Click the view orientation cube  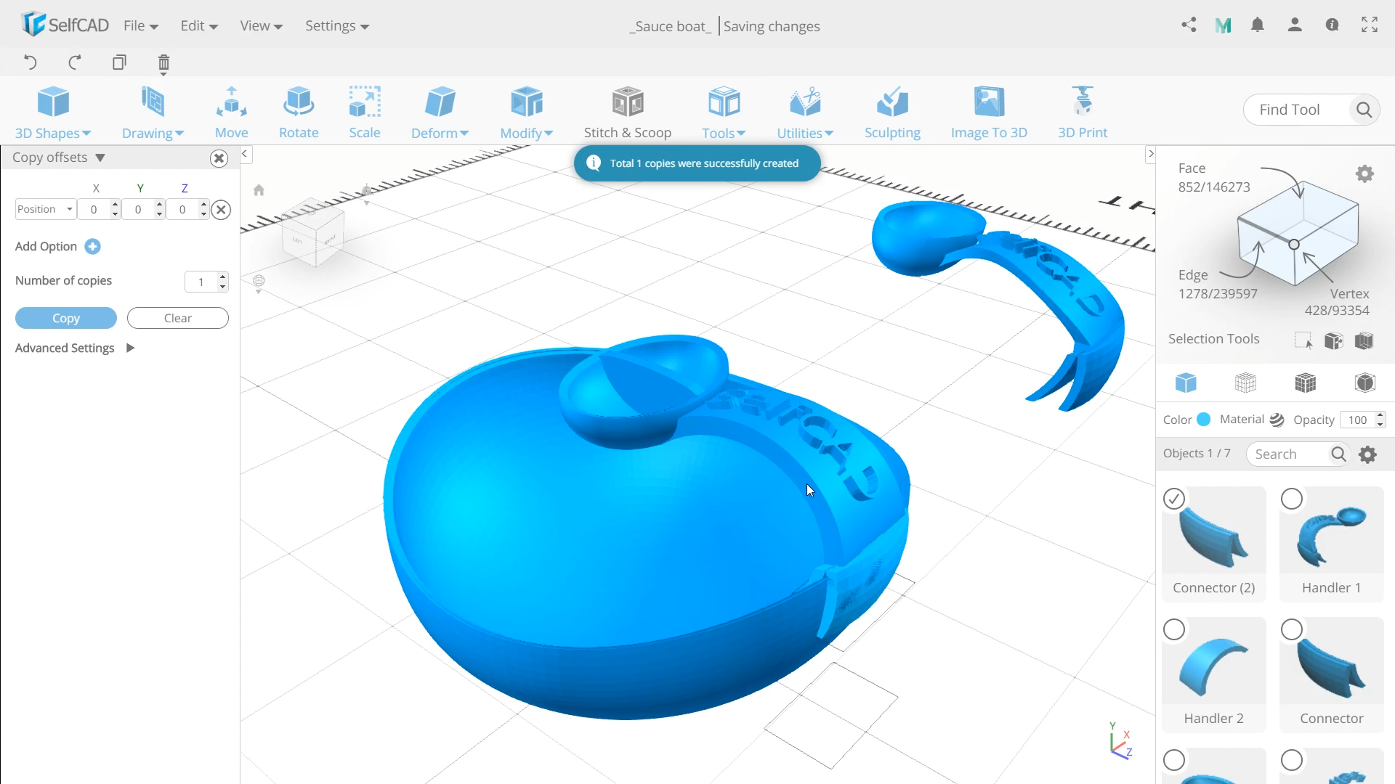[x=314, y=232]
